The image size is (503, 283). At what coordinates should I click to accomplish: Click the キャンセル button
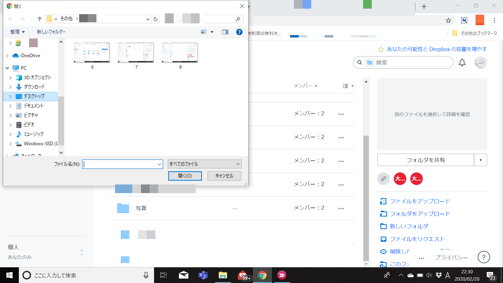(x=224, y=176)
